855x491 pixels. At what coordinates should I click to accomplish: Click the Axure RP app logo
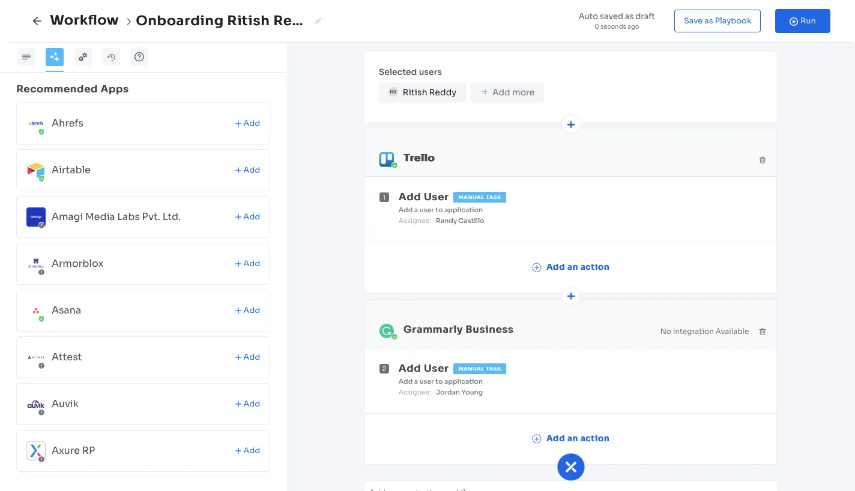[36, 451]
